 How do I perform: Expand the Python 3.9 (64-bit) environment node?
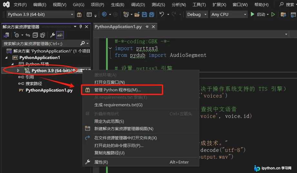coord(18,71)
